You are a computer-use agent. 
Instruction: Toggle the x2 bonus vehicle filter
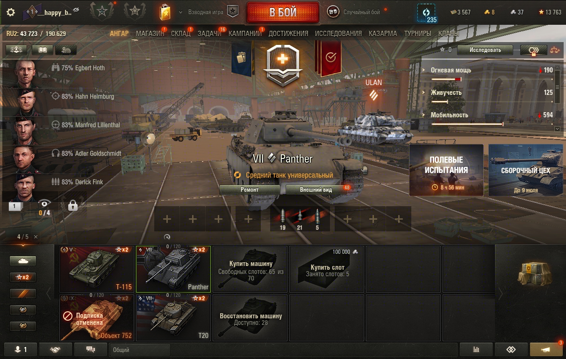23,277
